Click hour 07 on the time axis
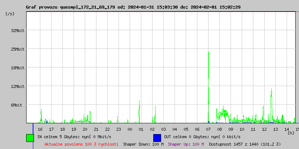299x149 pixels. (x=208, y=129)
